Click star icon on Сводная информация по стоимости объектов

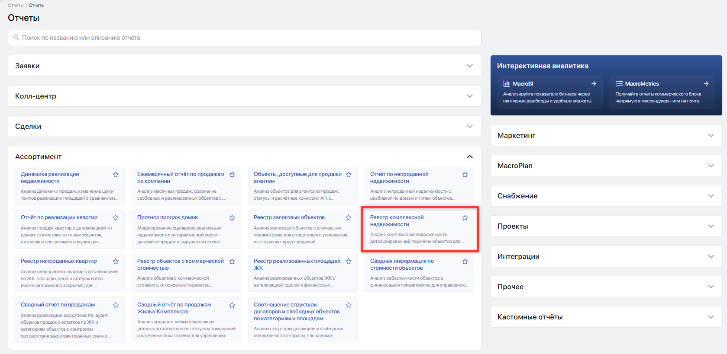(x=465, y=262)
